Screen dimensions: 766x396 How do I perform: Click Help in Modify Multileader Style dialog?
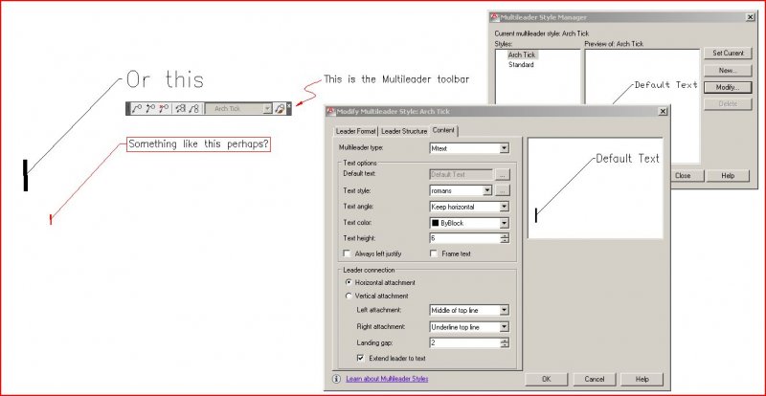pyautogui.click(x=642, y=379)
